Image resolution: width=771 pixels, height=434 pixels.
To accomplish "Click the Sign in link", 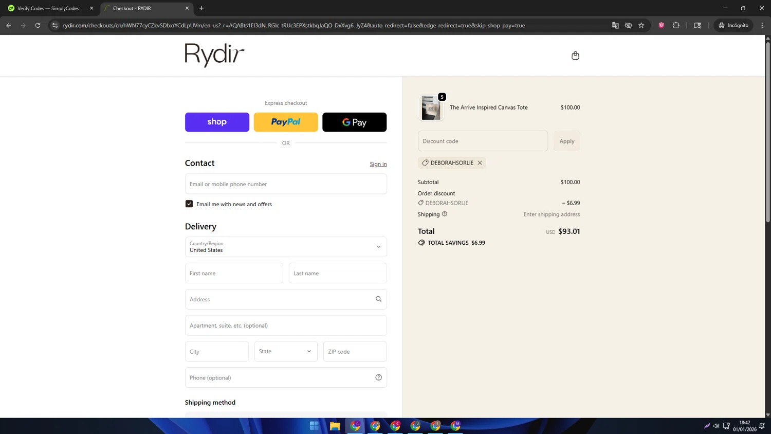I will click(x=378, y=164).
